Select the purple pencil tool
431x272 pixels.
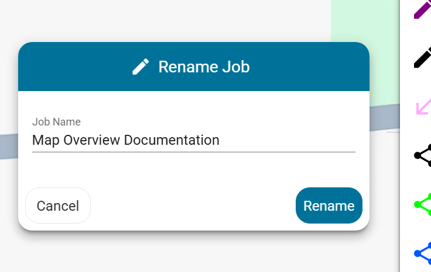click(x=422, y=9)
